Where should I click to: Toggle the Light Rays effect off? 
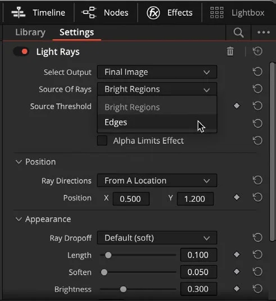[21, 52]
